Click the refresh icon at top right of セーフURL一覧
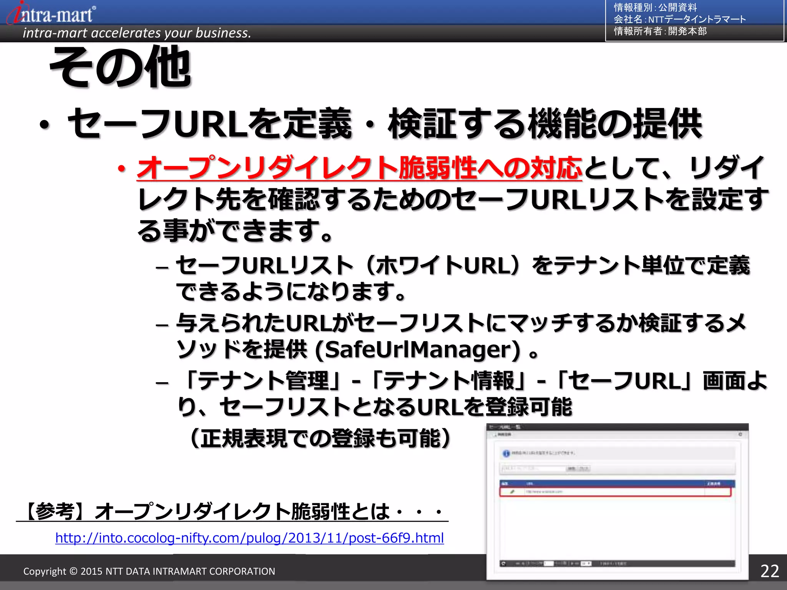 (740, 434)
